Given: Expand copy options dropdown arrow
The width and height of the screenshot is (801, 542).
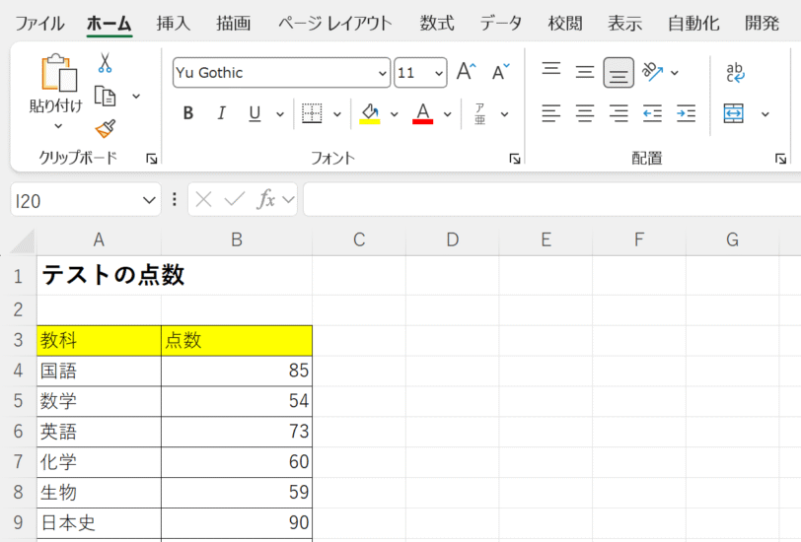Looking at the screenshot, I should click(x=136, y=96).
